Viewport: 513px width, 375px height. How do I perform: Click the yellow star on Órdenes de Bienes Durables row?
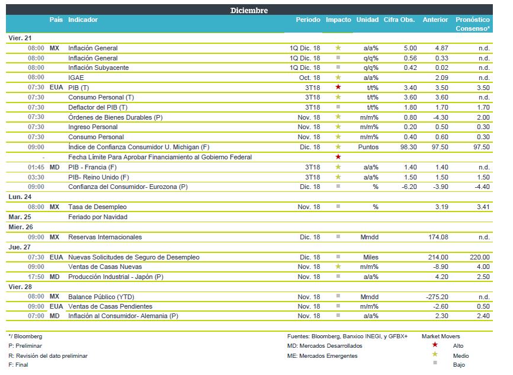tap(338, 117)
